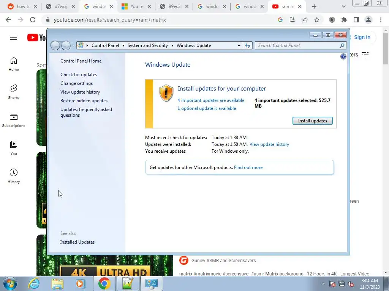Viewport: 389px width, 291px height.
Task: Open the YouTube hamburger guide menu
Action: click(14, 38)
